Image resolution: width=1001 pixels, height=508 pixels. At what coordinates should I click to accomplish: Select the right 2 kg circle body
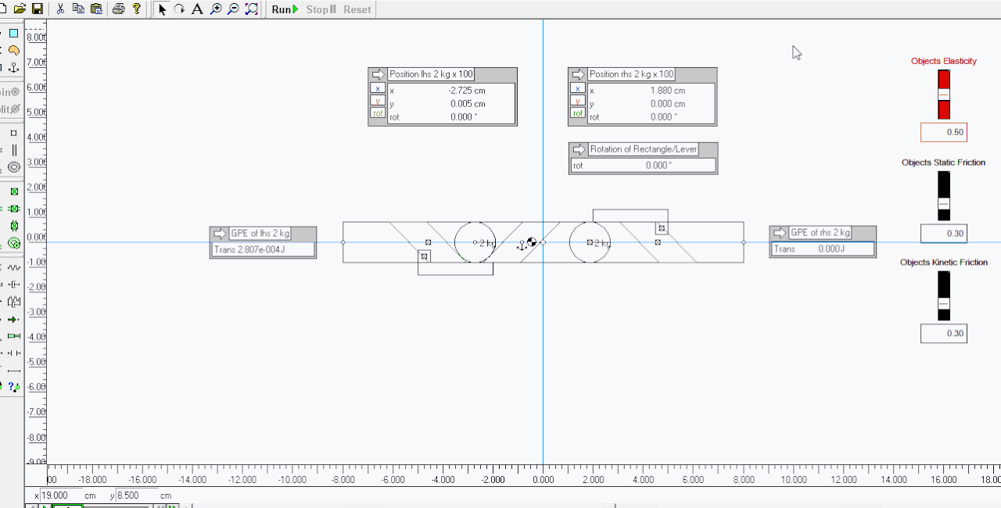[x=590, y=242]
